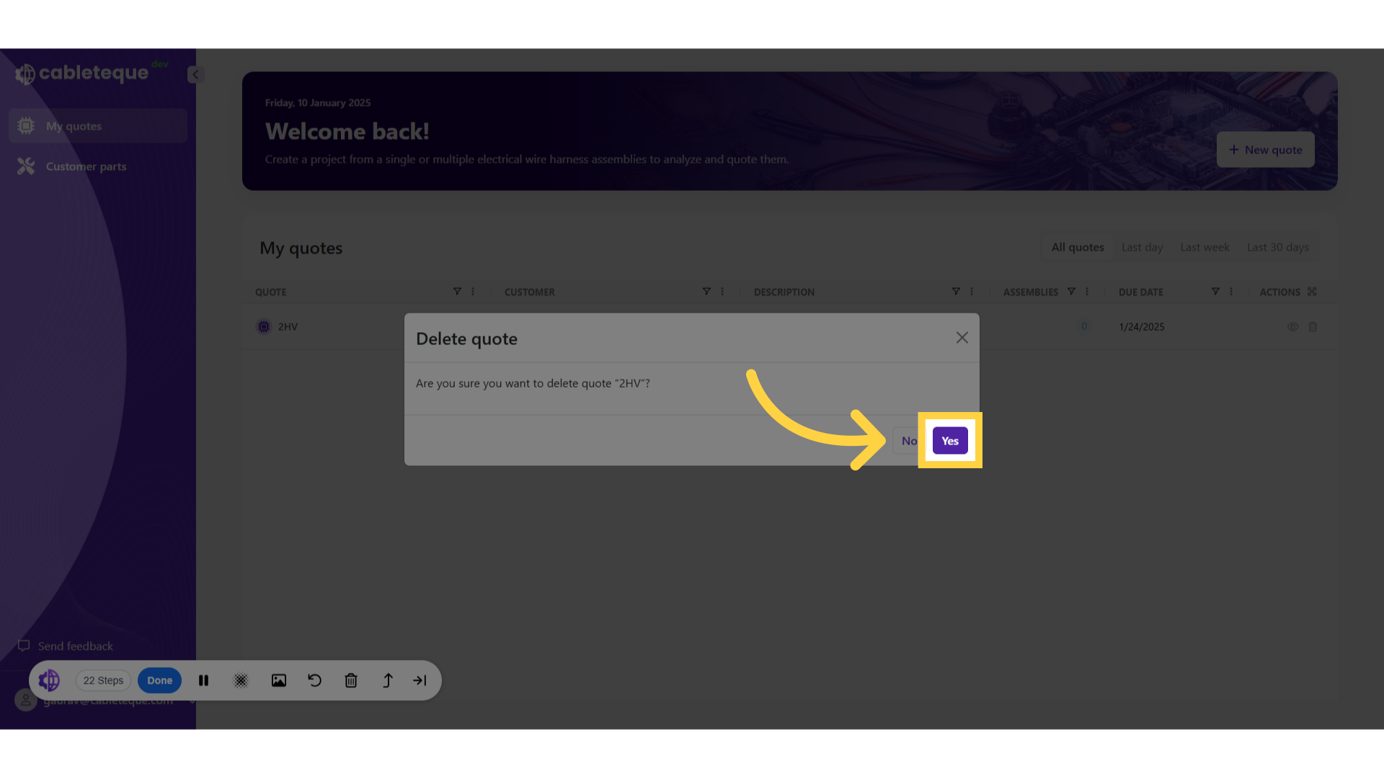Click No to cancel quote deletion
Viewport: 1384px width, 778px height.
tap(908, 441)
